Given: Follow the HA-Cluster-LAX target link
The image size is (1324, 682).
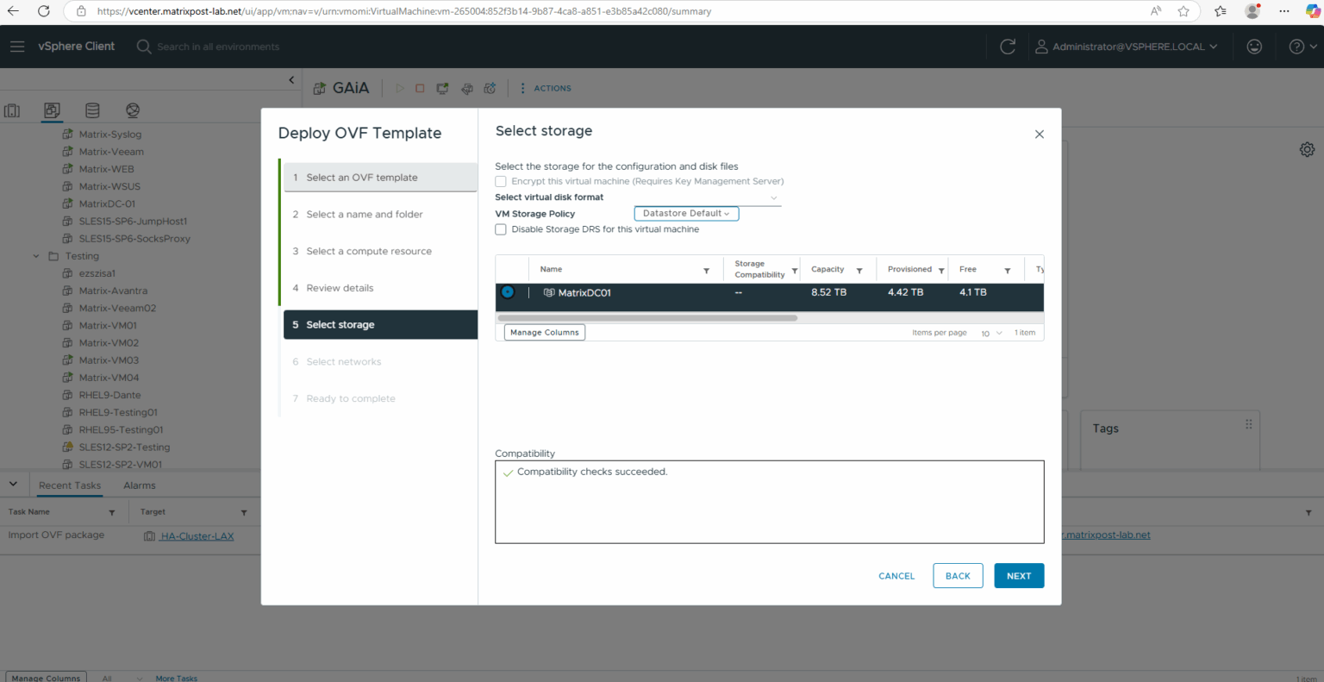Looking at the screenshot, I should pos(196,535).
